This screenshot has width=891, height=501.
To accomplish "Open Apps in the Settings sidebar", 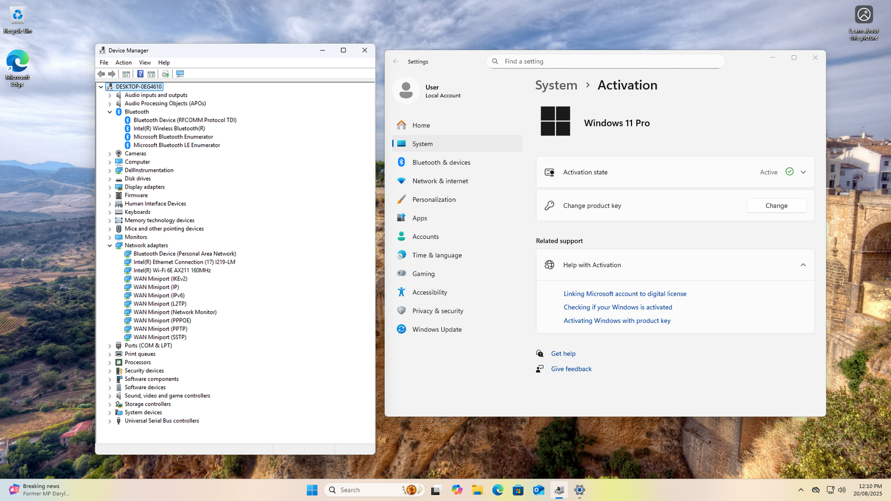I will (x=457, y=218).
